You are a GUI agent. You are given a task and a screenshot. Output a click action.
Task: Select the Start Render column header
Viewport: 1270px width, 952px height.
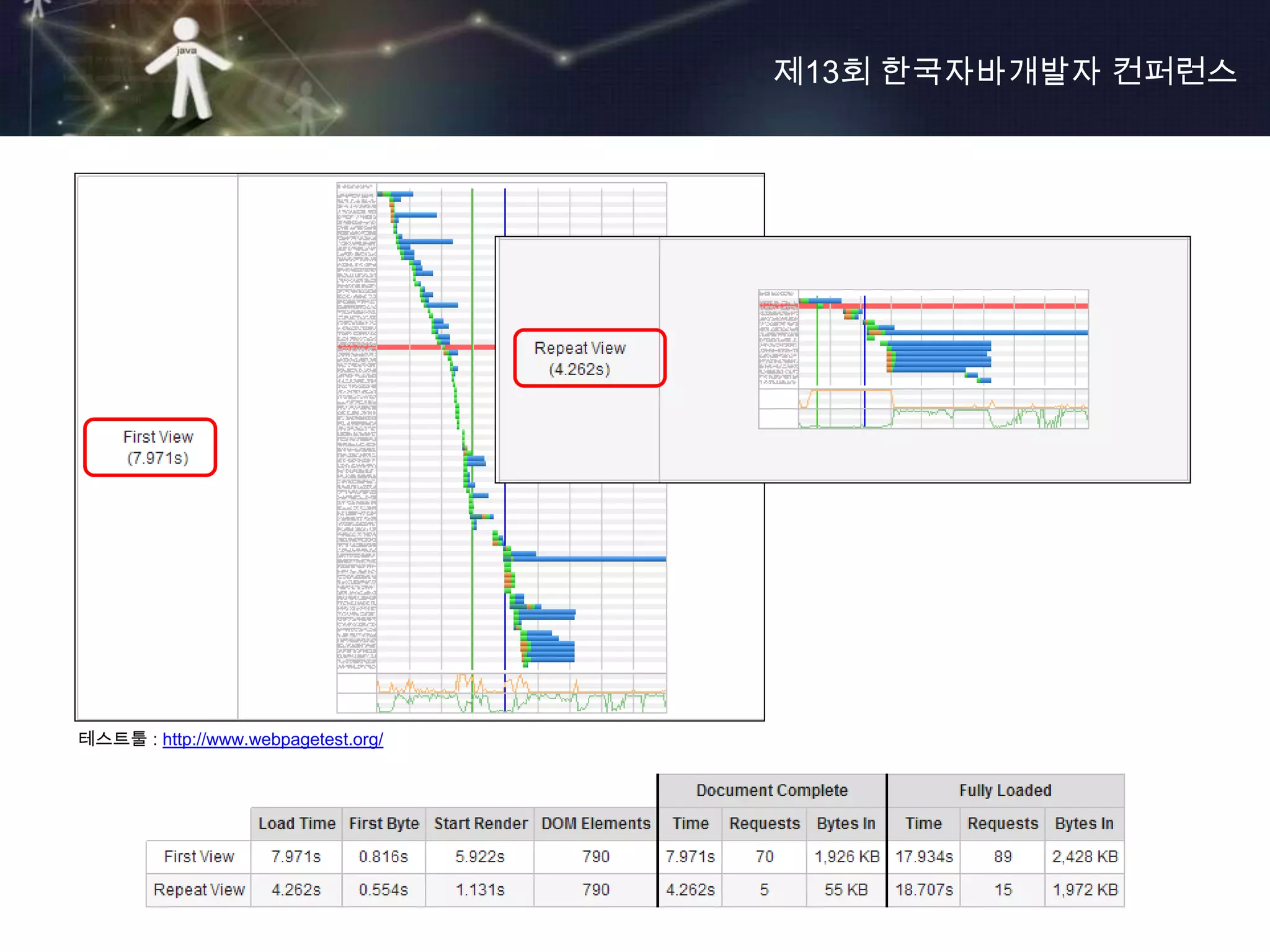[x=480, y=824]
